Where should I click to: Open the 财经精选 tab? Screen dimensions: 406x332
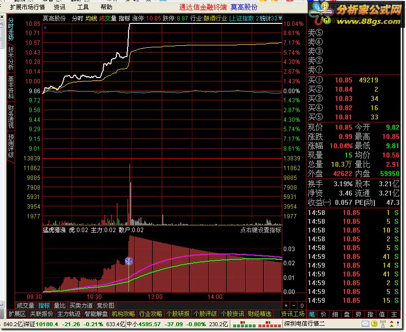pos(259,314)
